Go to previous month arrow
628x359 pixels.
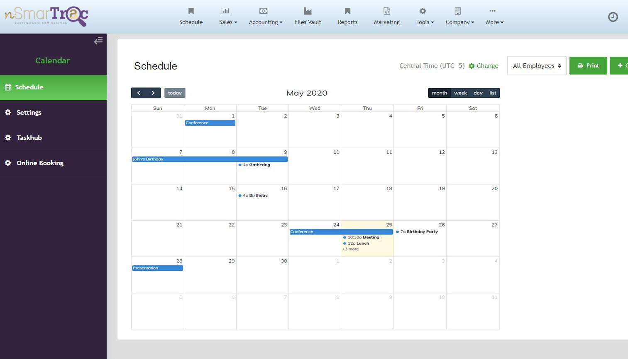tap(139, 93)
